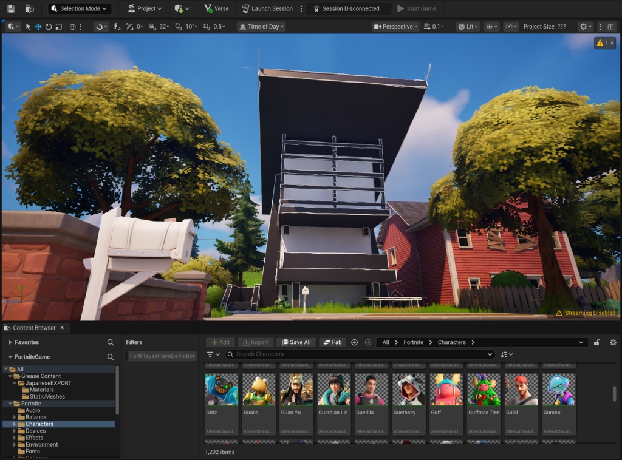
Task: Toggle the content browser lock icon
Action: point(596,342)
